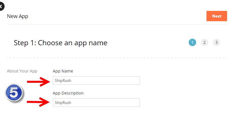Click the App Description label

68,93
